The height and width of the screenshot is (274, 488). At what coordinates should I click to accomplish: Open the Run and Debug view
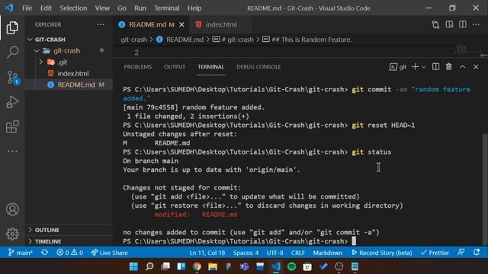click(x=12, y=102)
